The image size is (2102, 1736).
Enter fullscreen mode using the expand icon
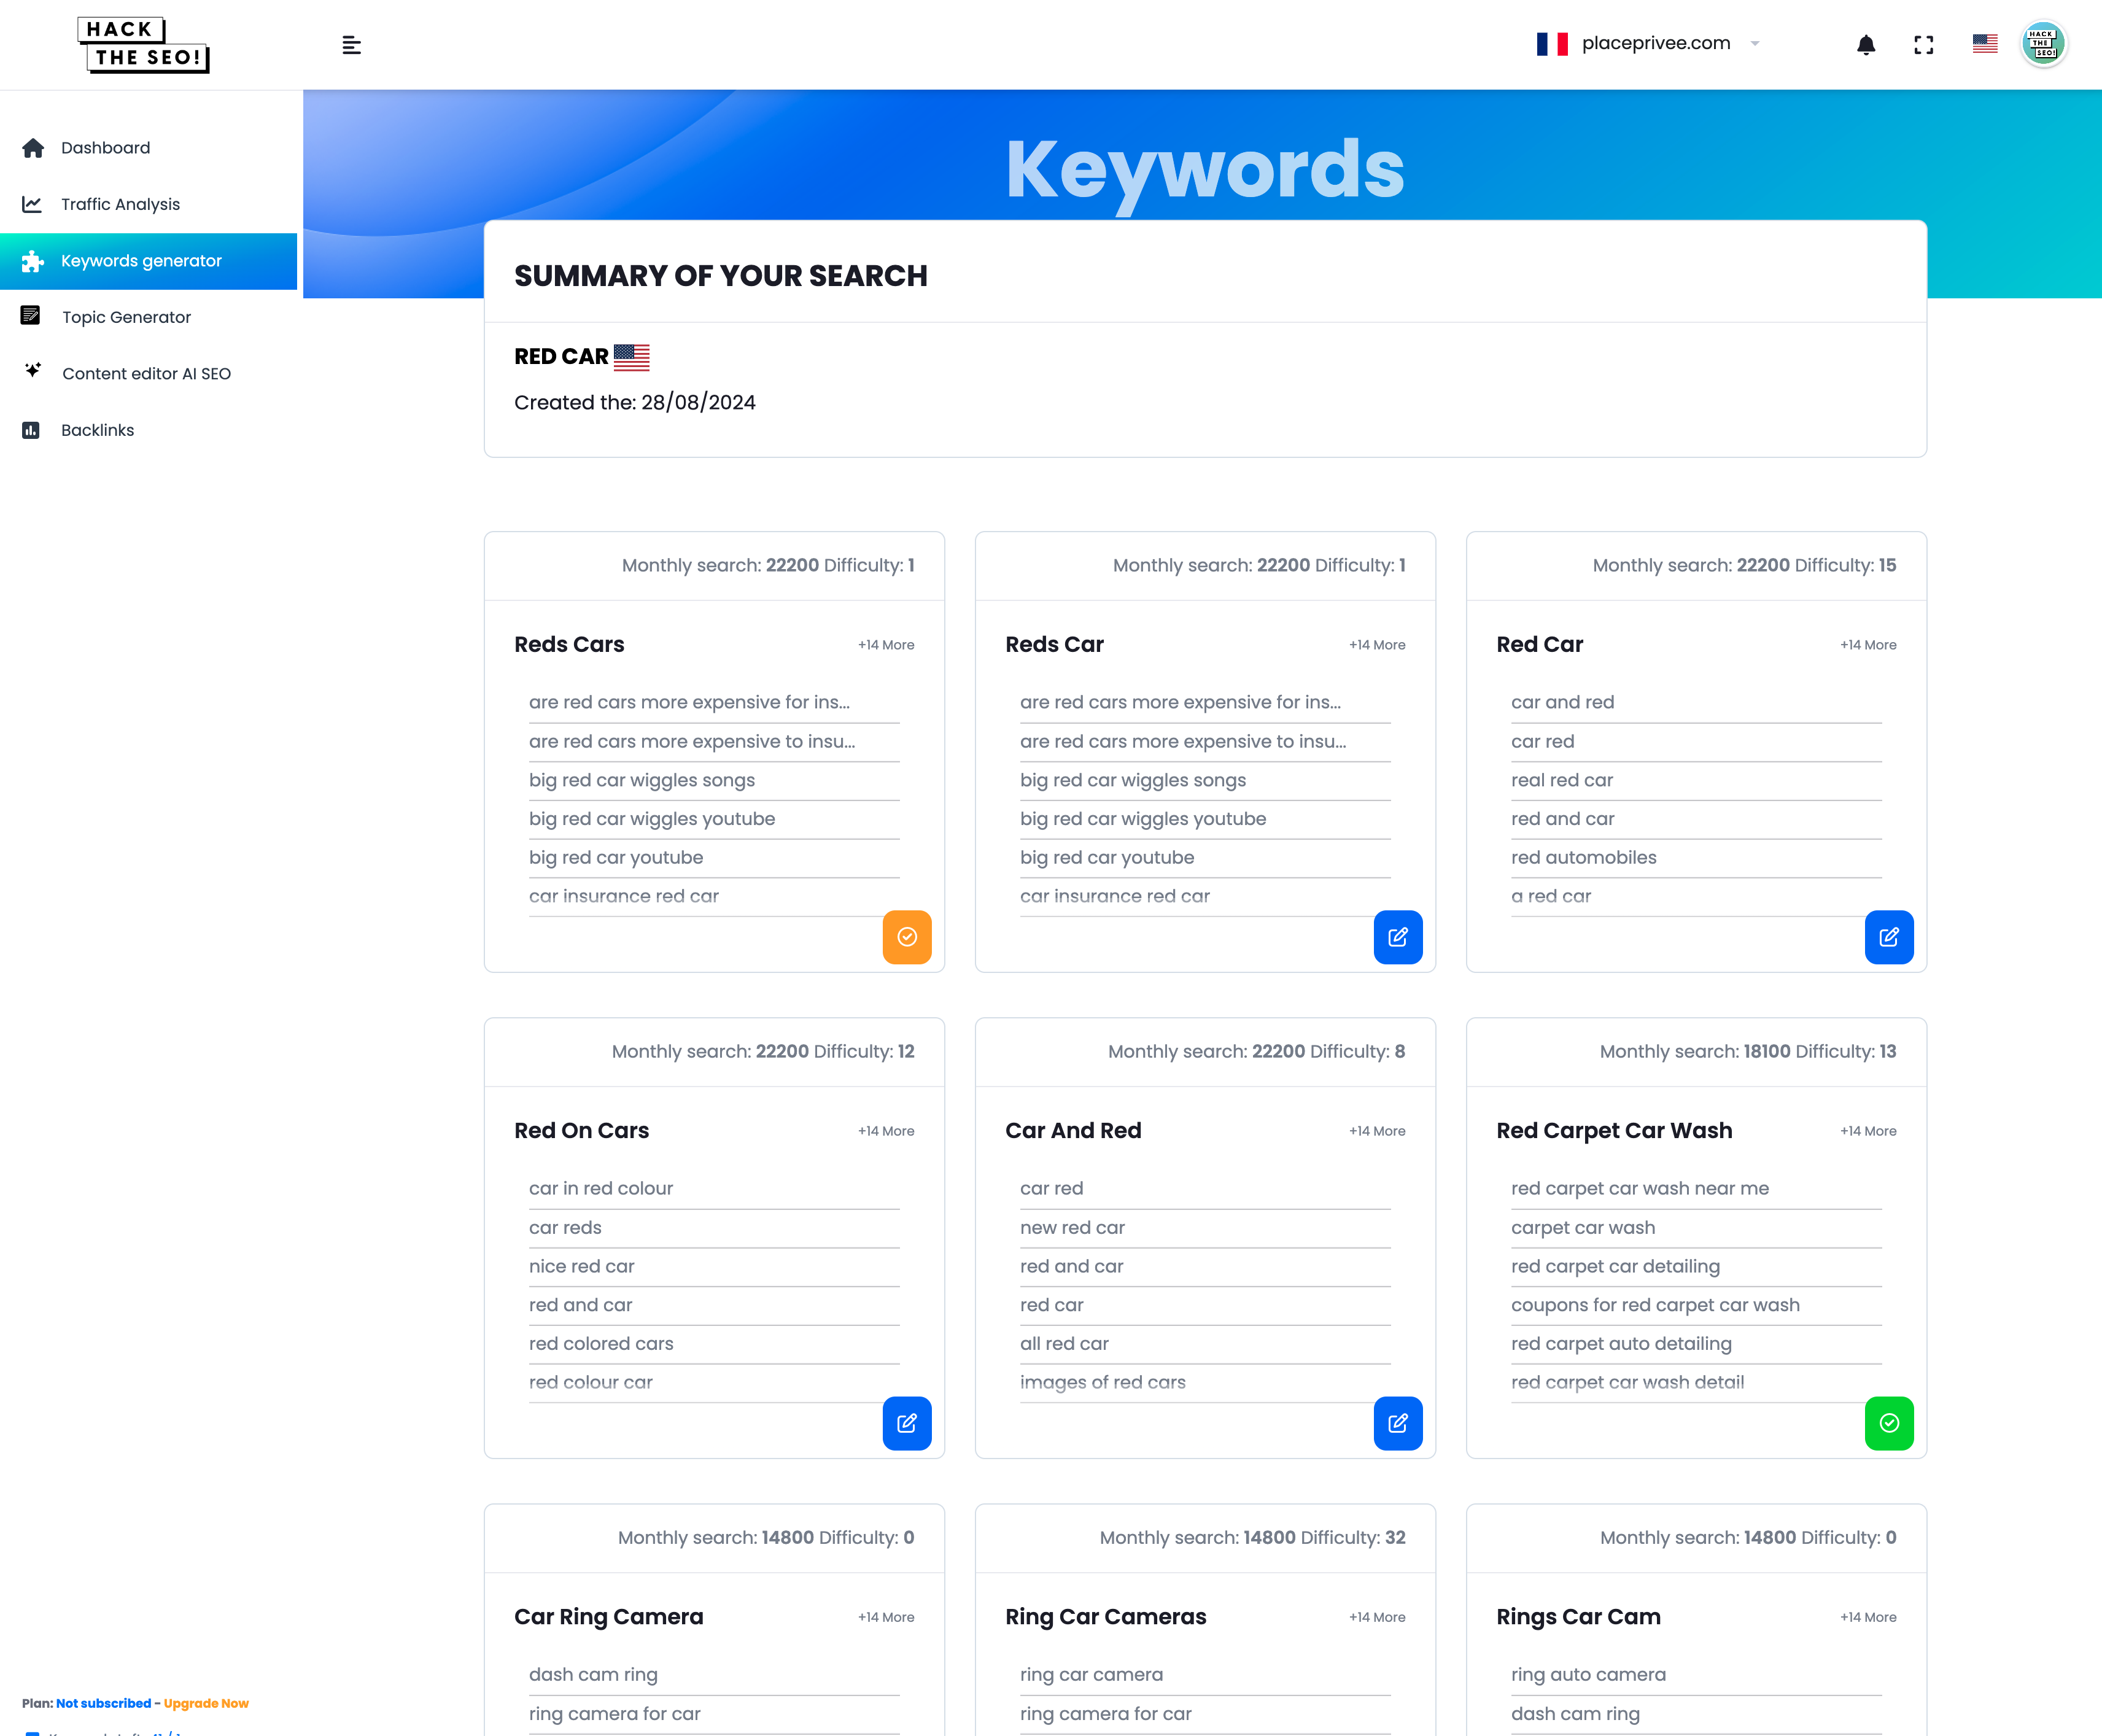pyautogui.click(x=1923, y=45)
